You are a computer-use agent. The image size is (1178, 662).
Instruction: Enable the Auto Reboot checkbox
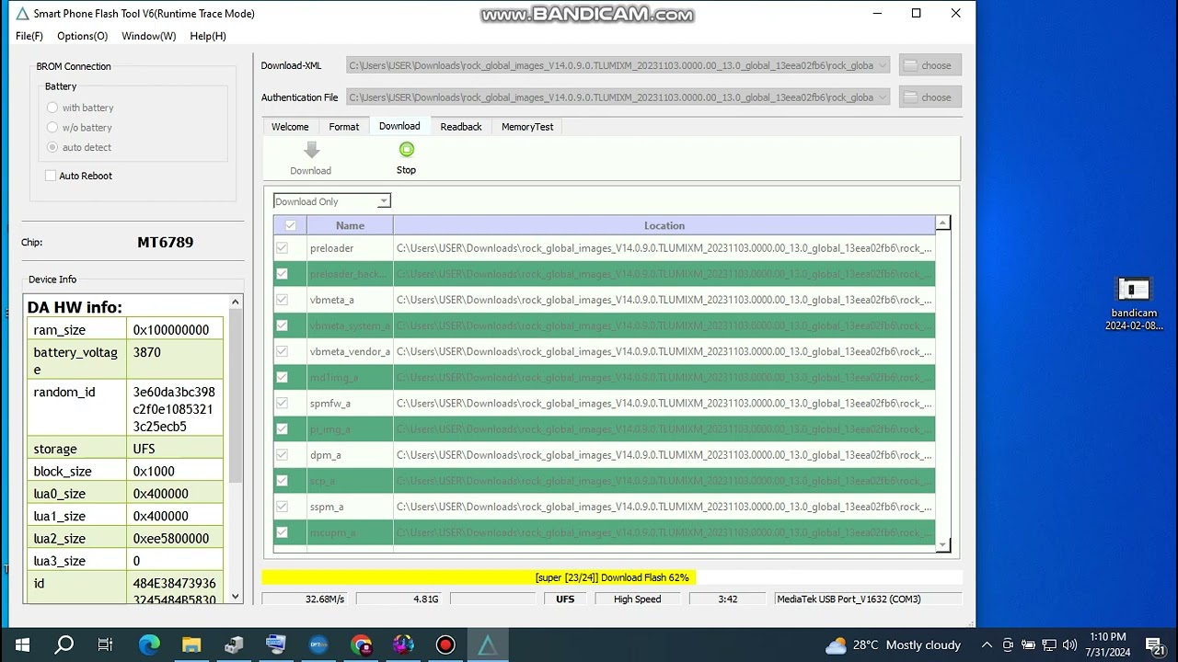coord(51,176)
